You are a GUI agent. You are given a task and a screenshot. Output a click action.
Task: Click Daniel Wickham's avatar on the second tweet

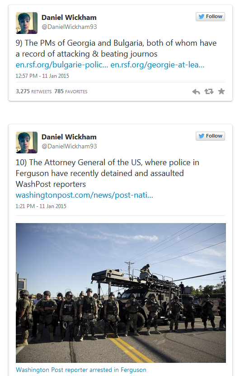coord(27,143)
